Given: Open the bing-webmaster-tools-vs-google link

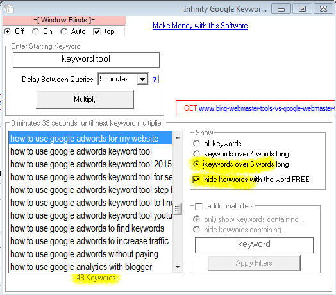Looking at the screenshot, I should (267, 108).
